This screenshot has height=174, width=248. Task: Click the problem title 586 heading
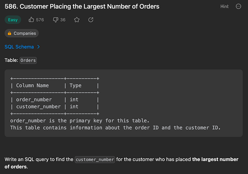(82, 6)
